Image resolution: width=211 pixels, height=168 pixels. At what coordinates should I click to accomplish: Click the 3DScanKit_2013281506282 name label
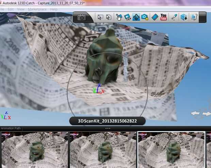click(108, 121)
